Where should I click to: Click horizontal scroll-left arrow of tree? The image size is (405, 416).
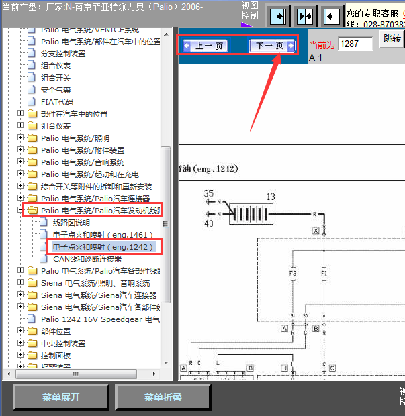(x=9, y=374)
